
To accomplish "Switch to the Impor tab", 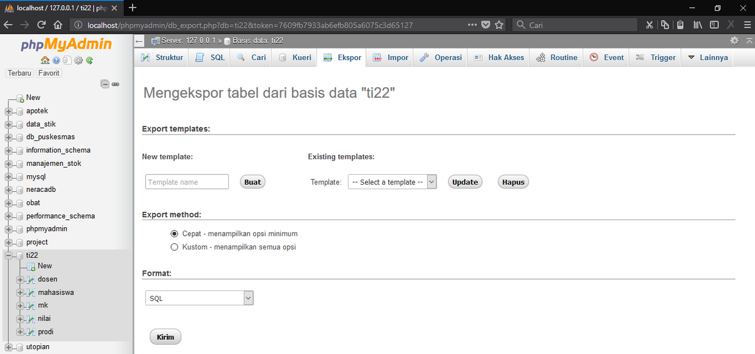I will click(389, 57).
